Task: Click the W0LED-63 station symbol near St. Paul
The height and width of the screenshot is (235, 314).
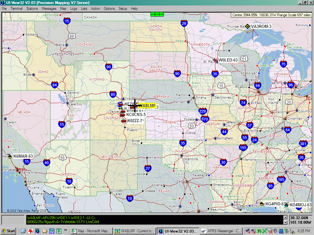Action: 215,60
